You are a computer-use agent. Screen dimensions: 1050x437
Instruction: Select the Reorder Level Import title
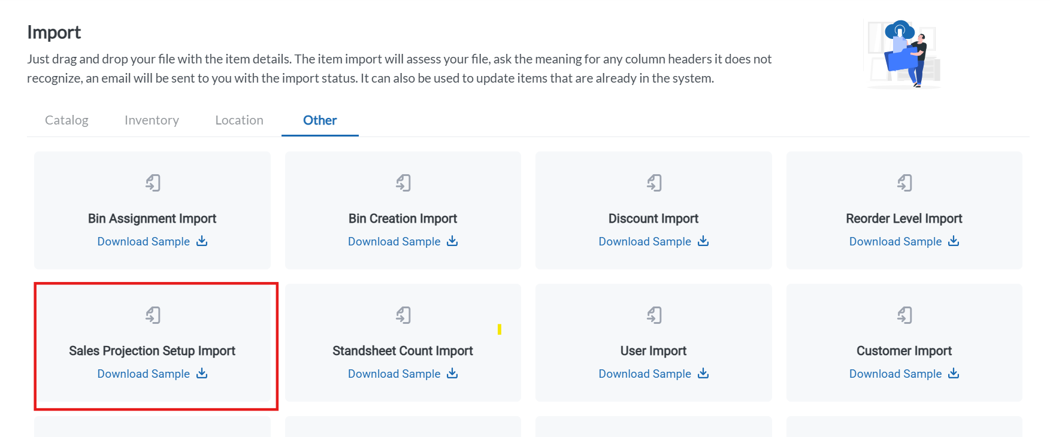pyautogui.click(x=904, y=218)
